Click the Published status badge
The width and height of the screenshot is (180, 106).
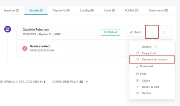pos(111,32)
